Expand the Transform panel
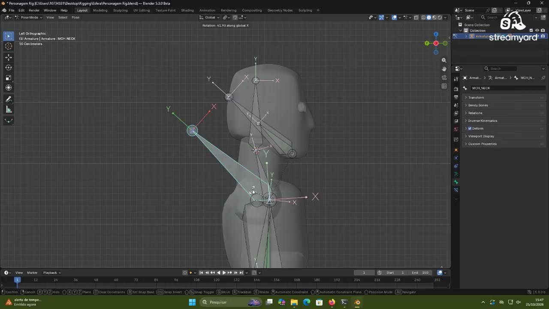Viewport: 549px width, 309px height. 504,97
